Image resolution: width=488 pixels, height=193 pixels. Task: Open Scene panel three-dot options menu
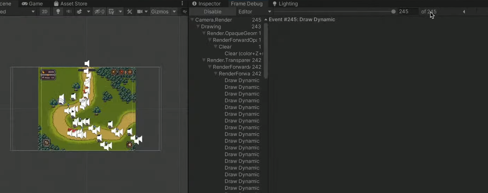(x=182, y=4)
